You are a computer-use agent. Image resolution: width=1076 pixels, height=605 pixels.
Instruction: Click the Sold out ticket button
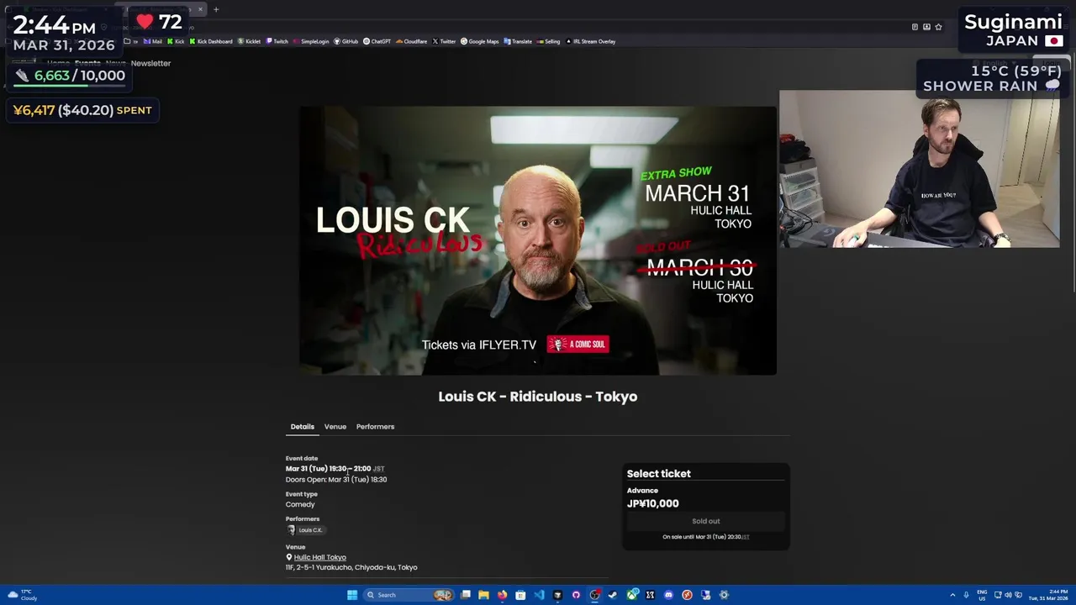pos(706,521)
